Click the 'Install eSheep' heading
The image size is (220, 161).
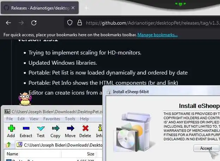click(x=200, y=106)
